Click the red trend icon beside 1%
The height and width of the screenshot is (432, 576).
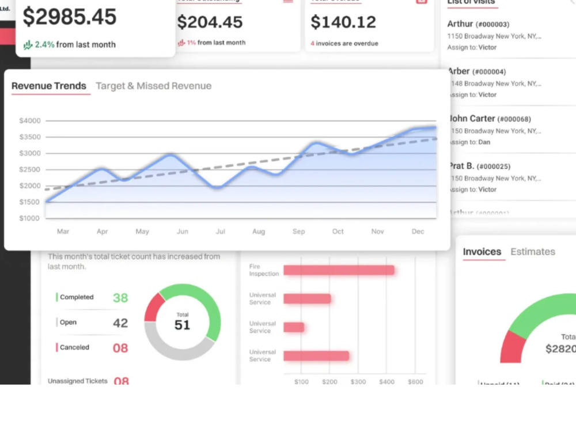tap(181, 43)
